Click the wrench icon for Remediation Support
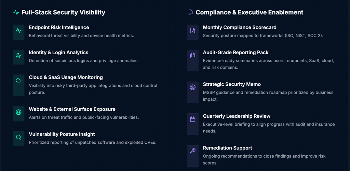Image resolution: width=350 pixels, height=171 pixels. click(x=192, y=151)
